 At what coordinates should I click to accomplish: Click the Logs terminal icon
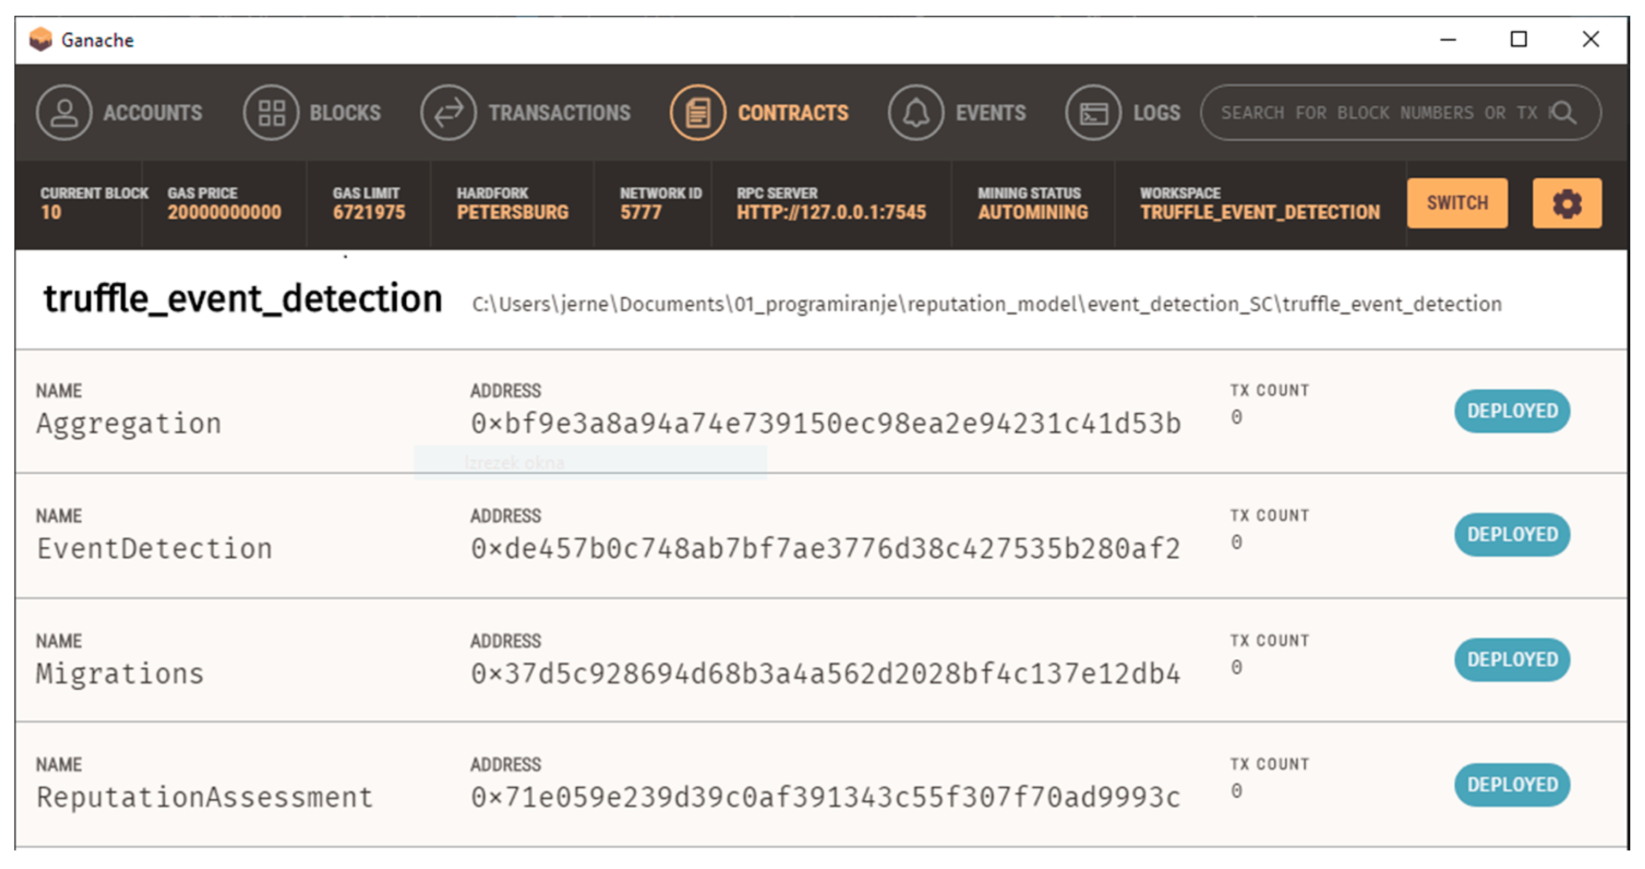pos(1093,113)
